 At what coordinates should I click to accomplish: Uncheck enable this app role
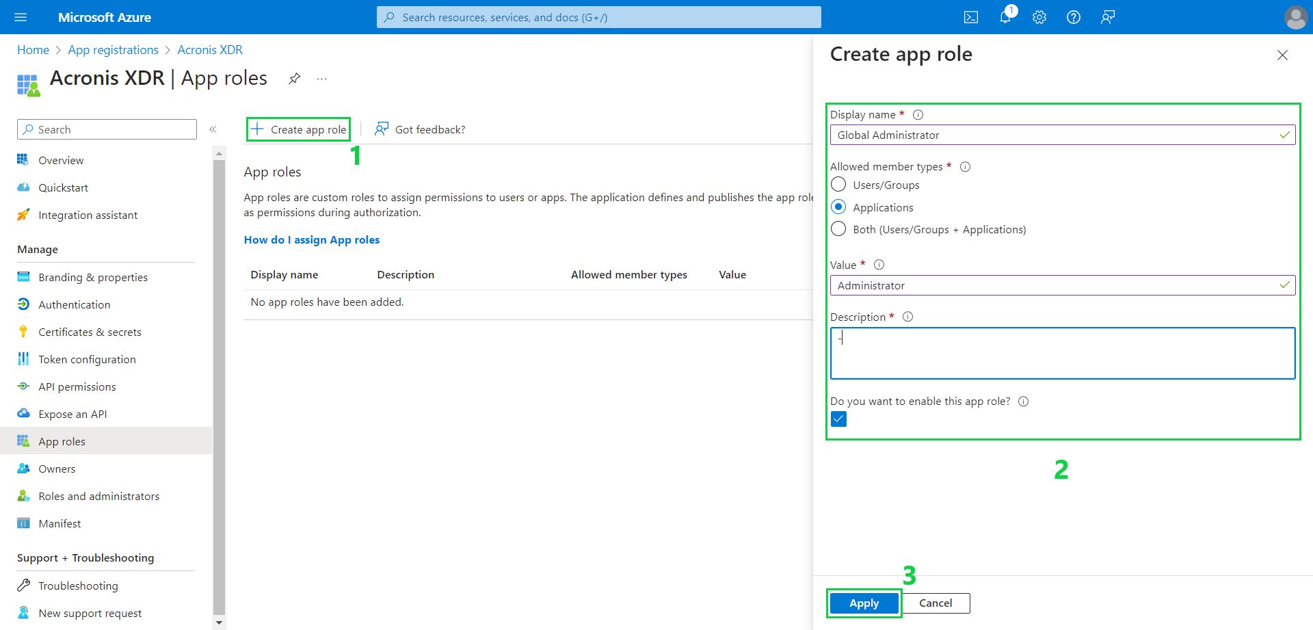click(x=838, y=419)
